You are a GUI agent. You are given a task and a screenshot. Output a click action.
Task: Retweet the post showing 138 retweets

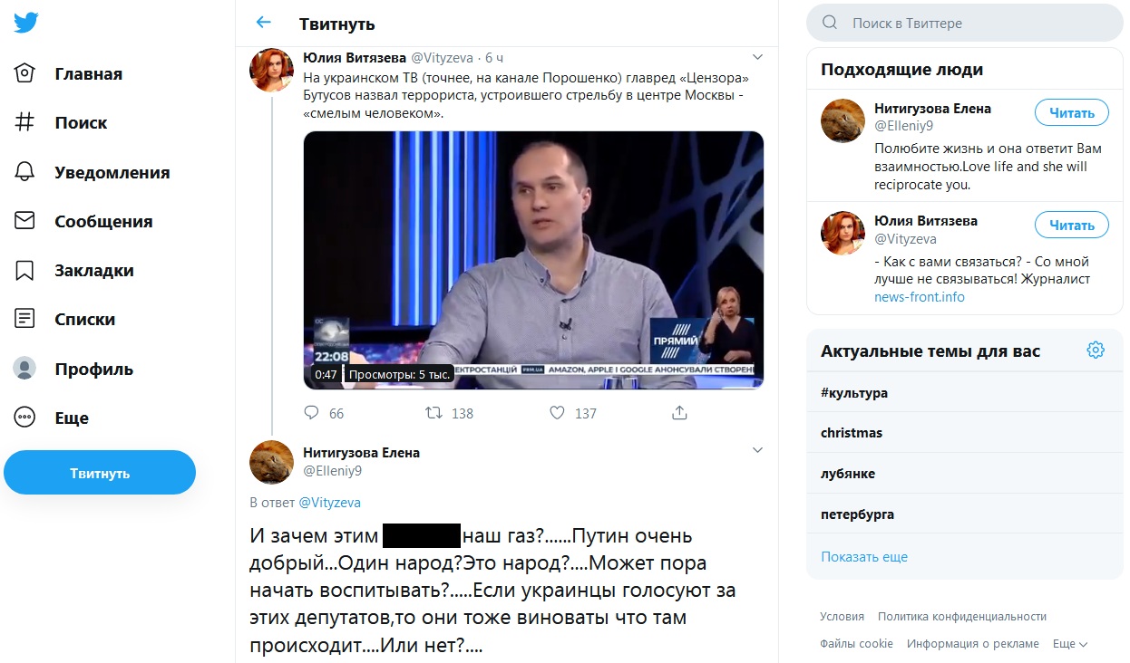pyautogui.click(x=434, y=412)
